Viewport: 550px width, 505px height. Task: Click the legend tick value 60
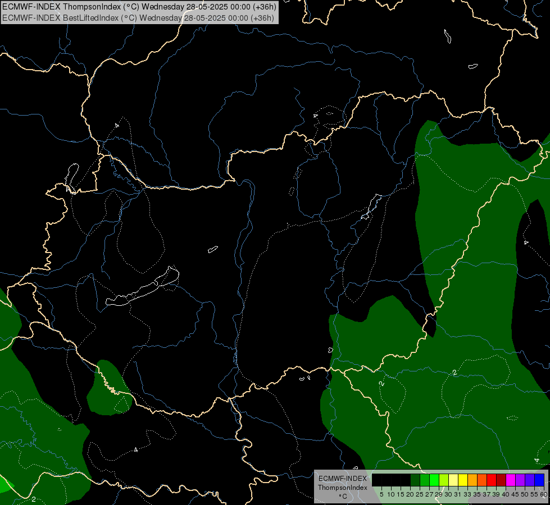(544, 494)
